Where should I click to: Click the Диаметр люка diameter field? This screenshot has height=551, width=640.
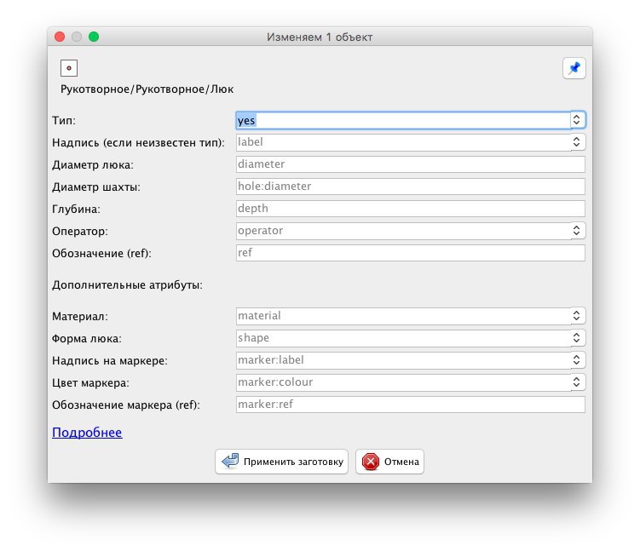tap(410, 164)
